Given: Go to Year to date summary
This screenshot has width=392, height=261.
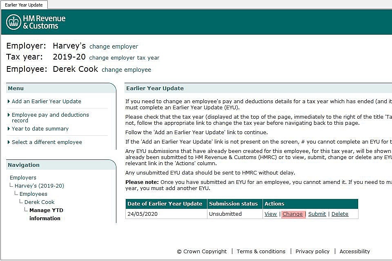Looking at the screenshot, I should pos(40,128).
